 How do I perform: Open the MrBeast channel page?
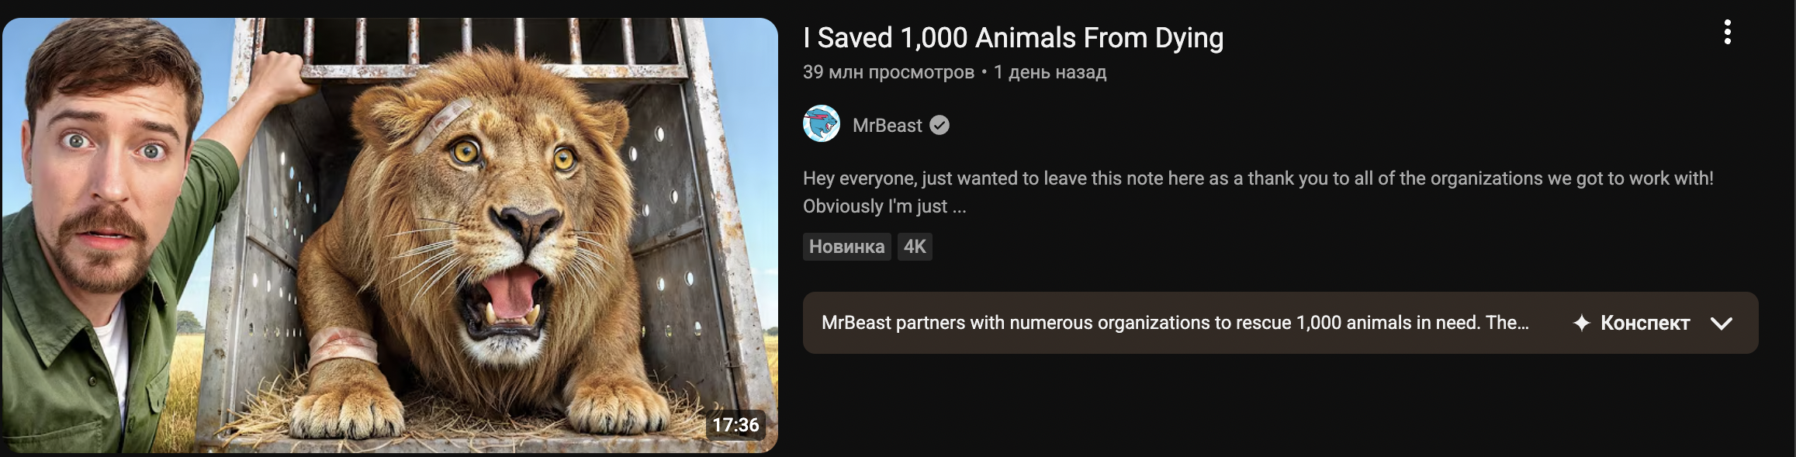(x=890, y=125)
